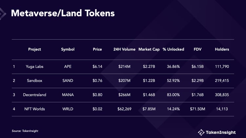Click the Price column header

point(97,49)
